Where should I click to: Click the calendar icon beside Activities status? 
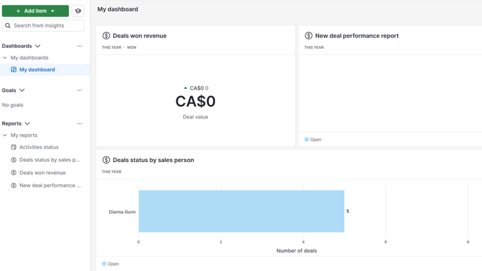pyautogui.click(x=14, y=147)
